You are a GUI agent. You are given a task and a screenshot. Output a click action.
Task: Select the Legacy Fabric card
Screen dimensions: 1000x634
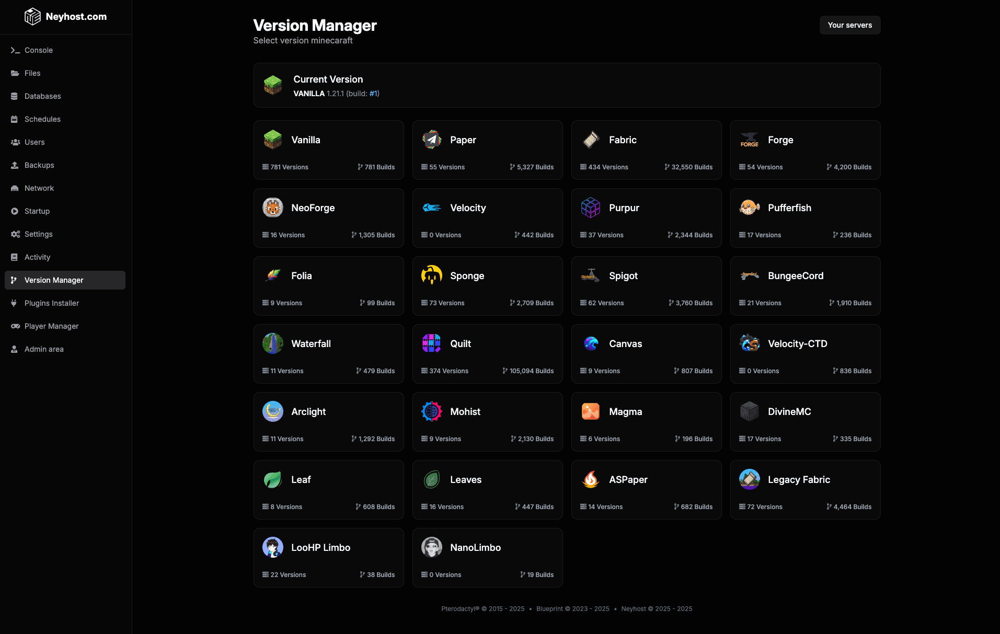click(804, 489)
